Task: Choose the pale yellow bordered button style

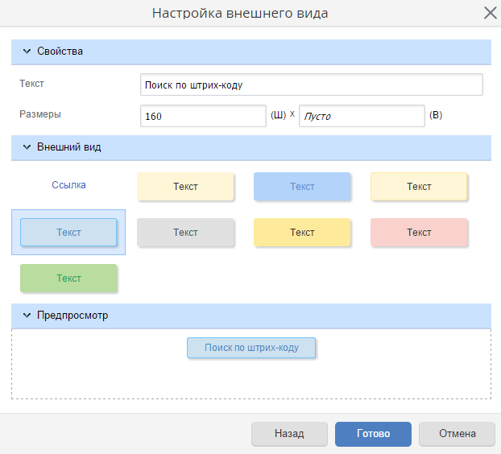Action: pyautogui.click(x=419, y=186)
